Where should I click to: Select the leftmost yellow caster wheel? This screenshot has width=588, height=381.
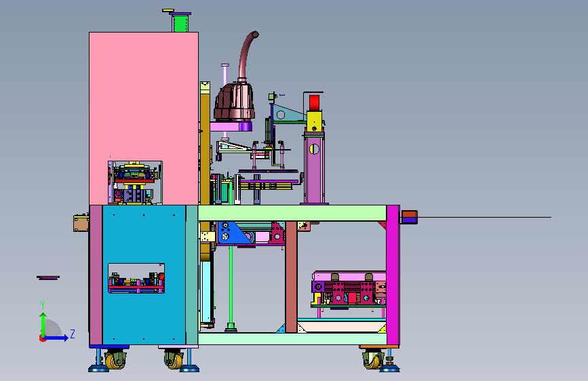click(115, 361)
